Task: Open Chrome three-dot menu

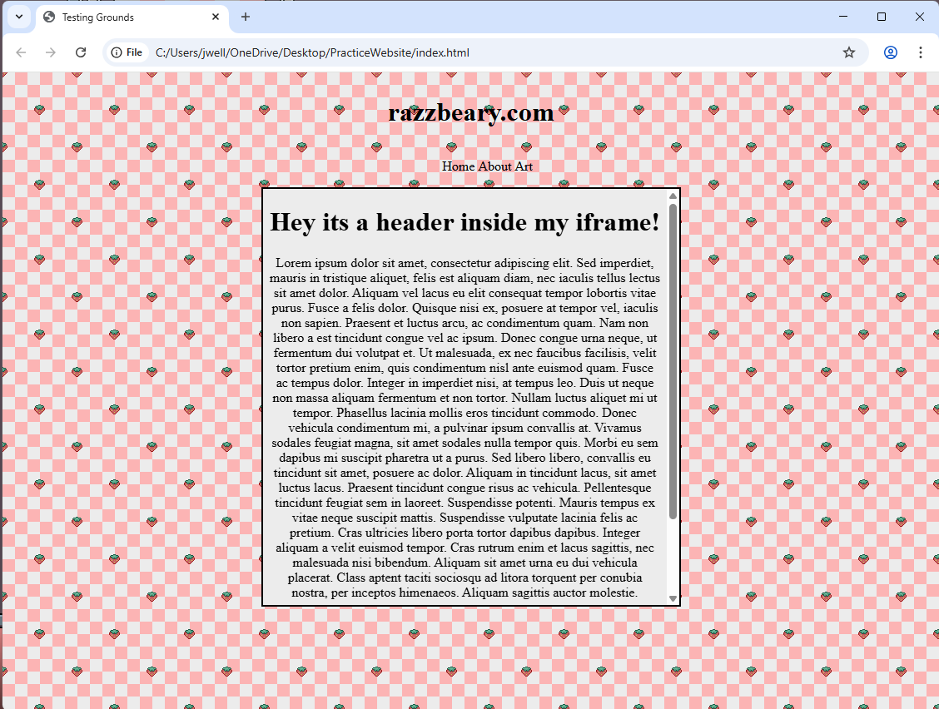Action: click(920, 52)
